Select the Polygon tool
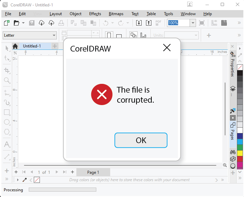The width and height of the screenshot is (244, 197). pyautogui.click(x=7, y=132)
